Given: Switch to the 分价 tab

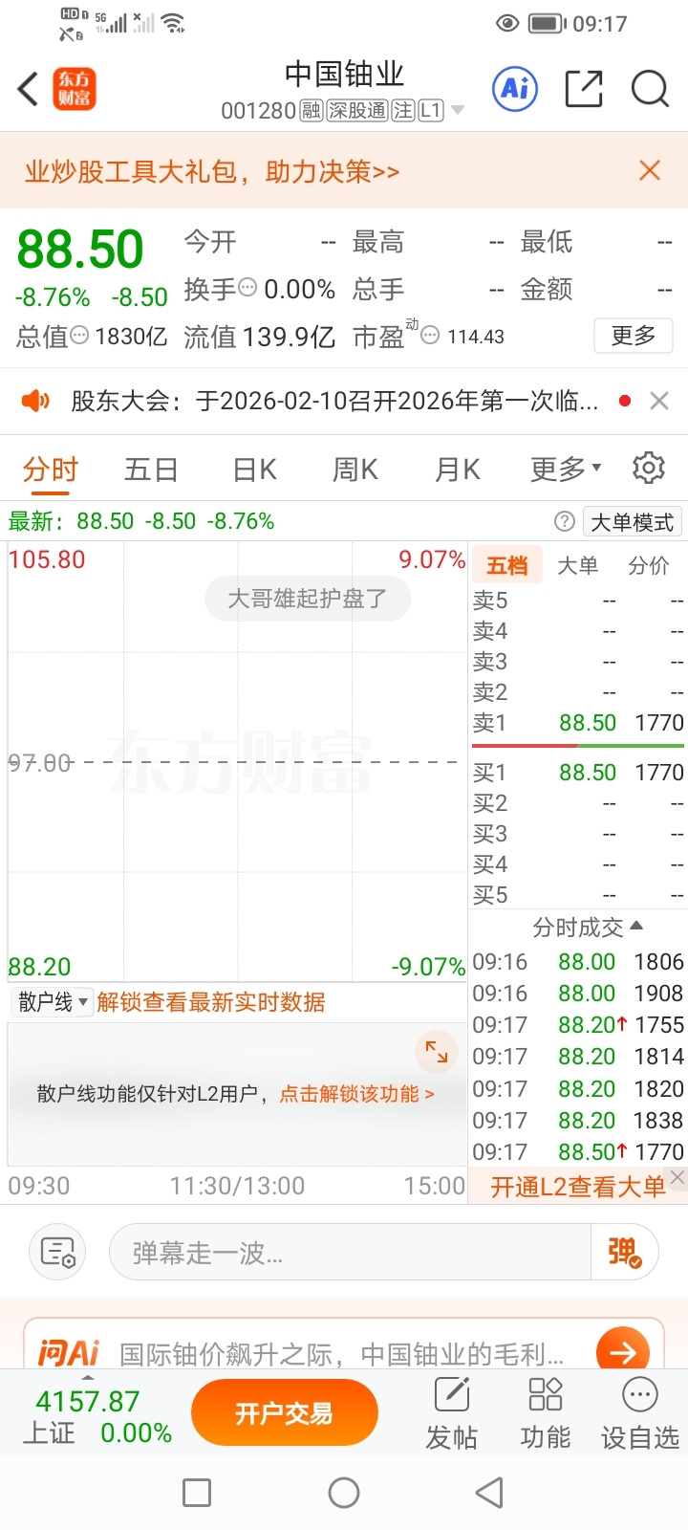Looking at the screenshot, I should 648,565.
